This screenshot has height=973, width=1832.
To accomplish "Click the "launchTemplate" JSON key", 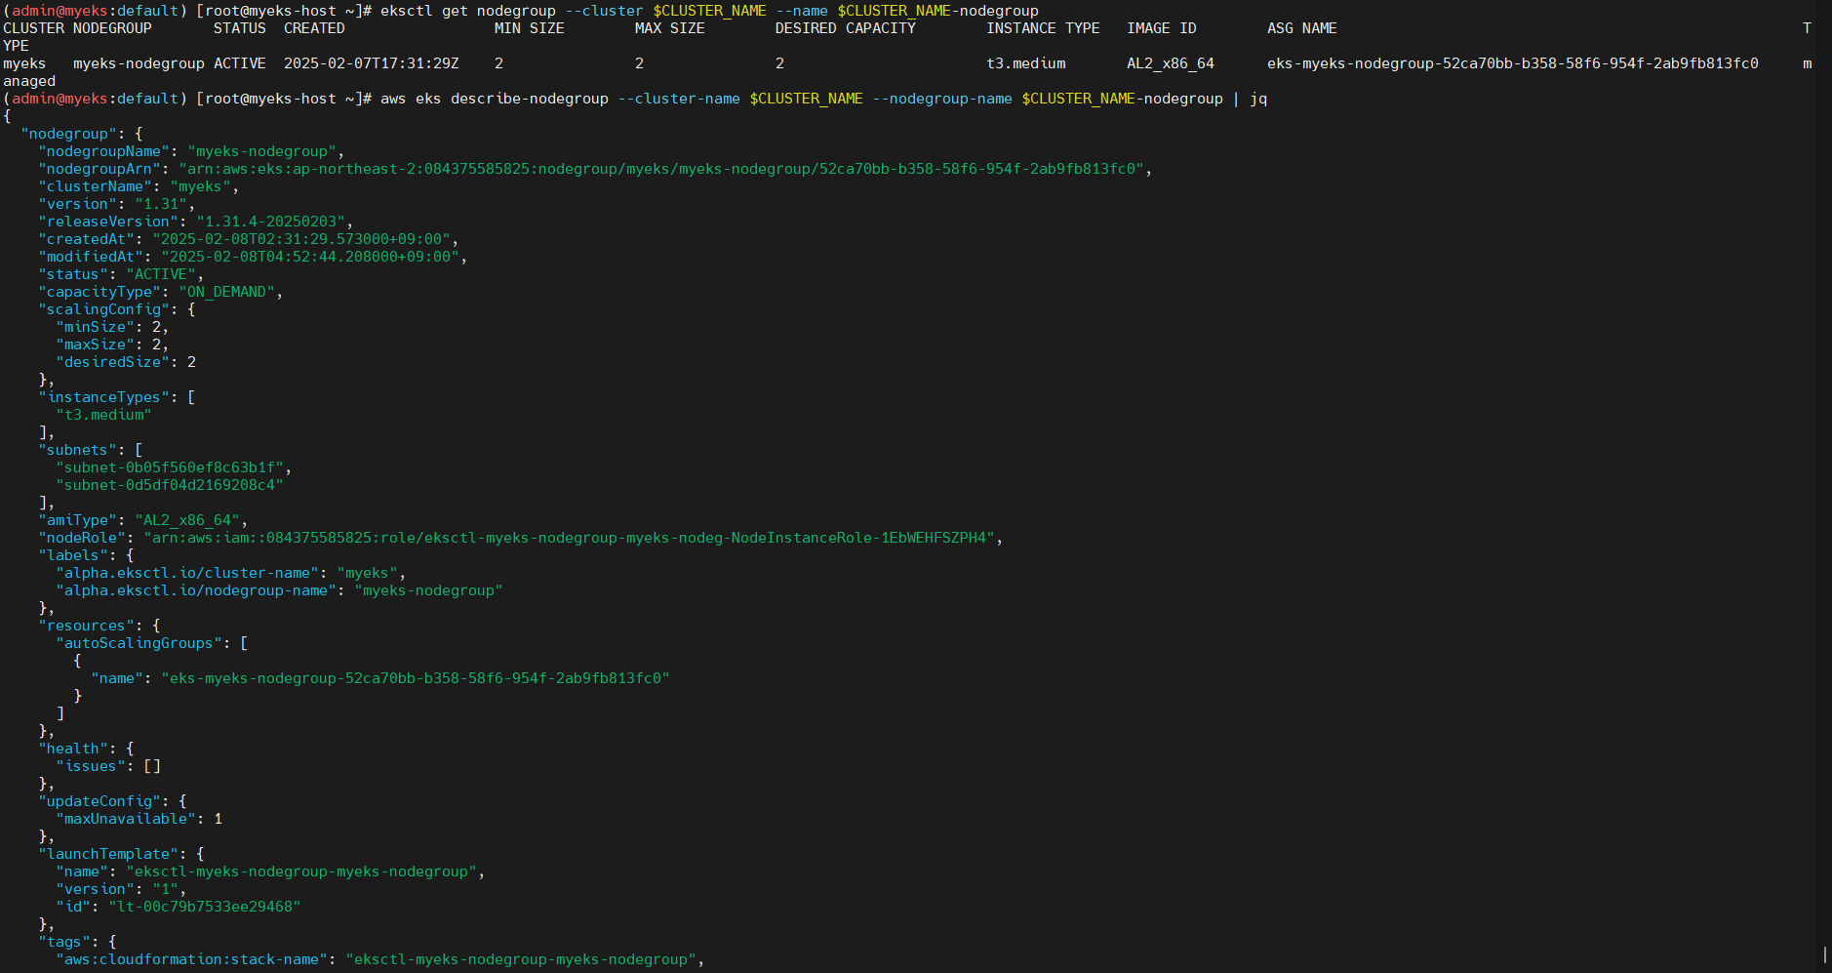I will pos(108,854).
